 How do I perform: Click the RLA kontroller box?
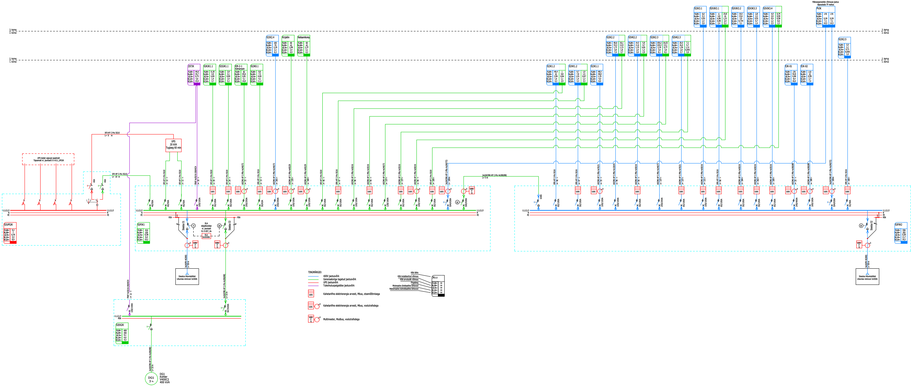pyautogui.click(x=206, y=236)
